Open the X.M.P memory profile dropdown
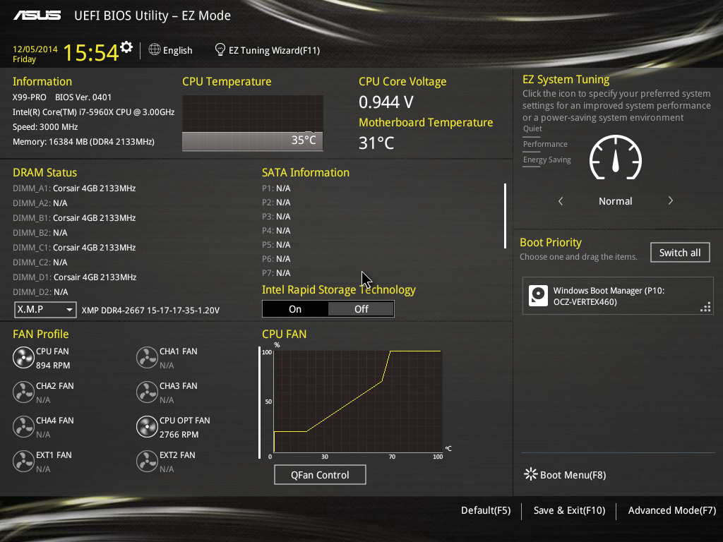The width and height of the screenshot is (723, 542). (x=45, y=310)
